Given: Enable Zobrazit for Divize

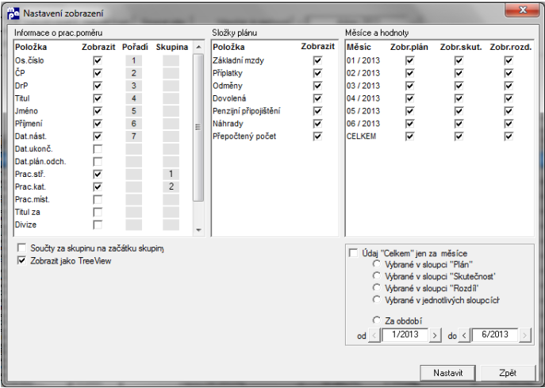Looking at the screenshot, I should (98, 225).
